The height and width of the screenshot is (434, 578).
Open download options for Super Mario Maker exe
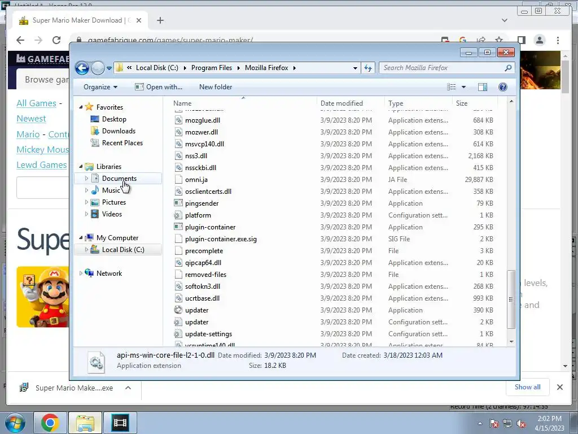tap(128, 388)
